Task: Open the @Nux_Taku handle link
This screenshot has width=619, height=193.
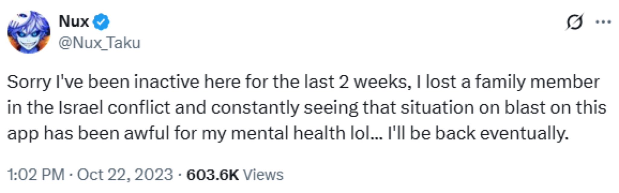Action: 99,43
